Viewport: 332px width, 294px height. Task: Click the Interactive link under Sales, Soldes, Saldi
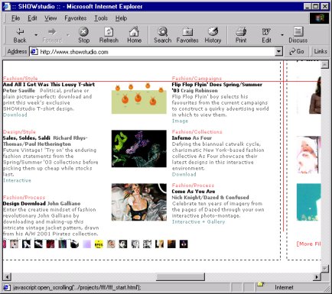click(17, 180)
